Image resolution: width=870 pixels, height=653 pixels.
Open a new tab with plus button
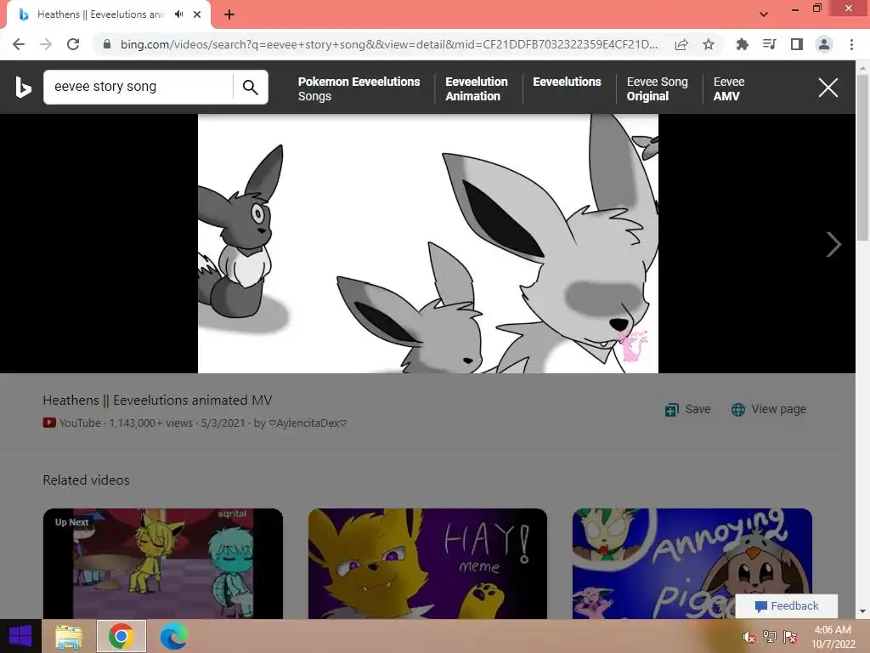click(229, 14)
